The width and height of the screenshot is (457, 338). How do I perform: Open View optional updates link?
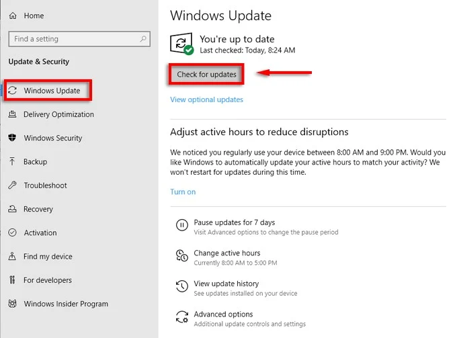coord(206,99)
